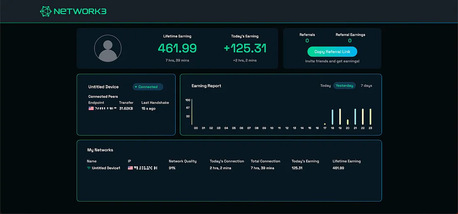Click the hour 21 bar in chart
Viewport: 458px width, 214px height.
(355, 117)
